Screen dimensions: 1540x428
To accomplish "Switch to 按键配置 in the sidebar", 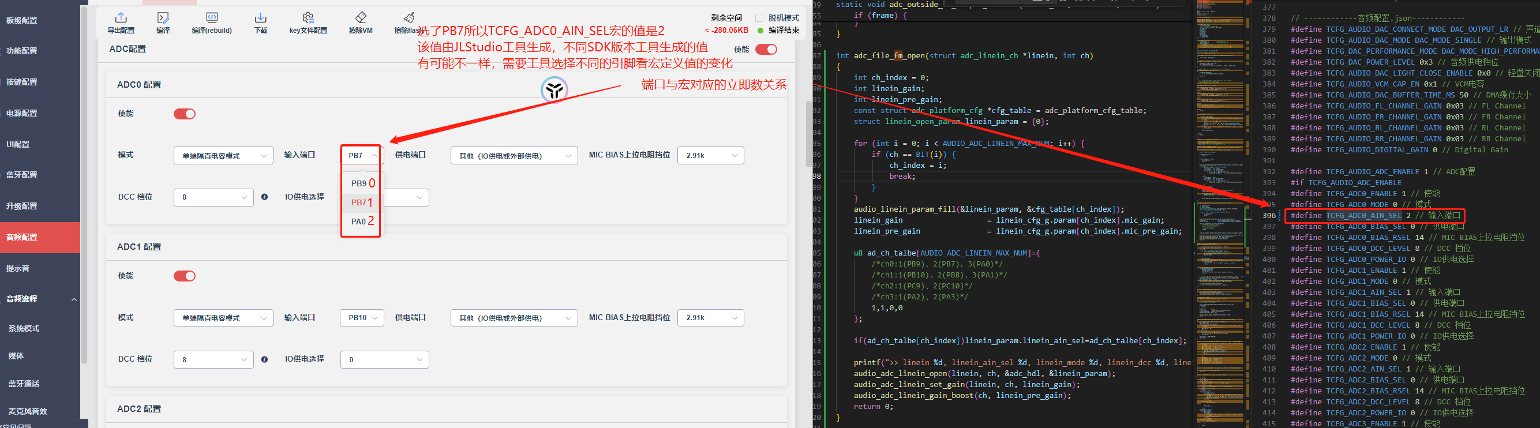I will pyautogui.click(x=40, y=82).
